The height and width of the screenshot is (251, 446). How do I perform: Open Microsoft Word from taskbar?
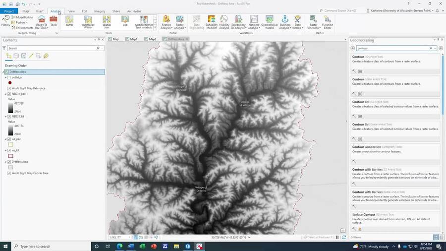pyautogui.click(x=131, y=247)
